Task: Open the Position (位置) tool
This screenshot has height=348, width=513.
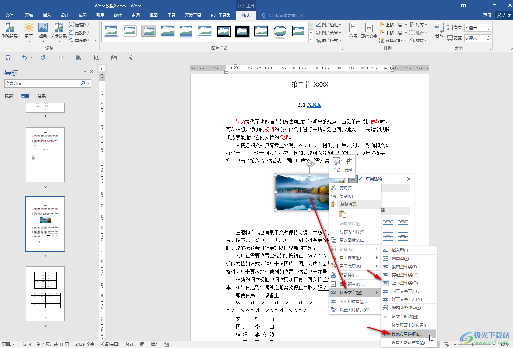Action: [353, 32]
